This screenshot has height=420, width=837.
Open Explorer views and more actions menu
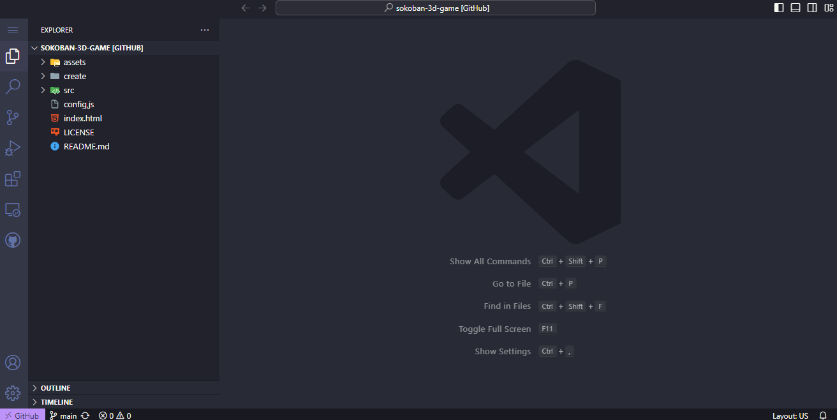pyautogui.click(x=205, y=30)
